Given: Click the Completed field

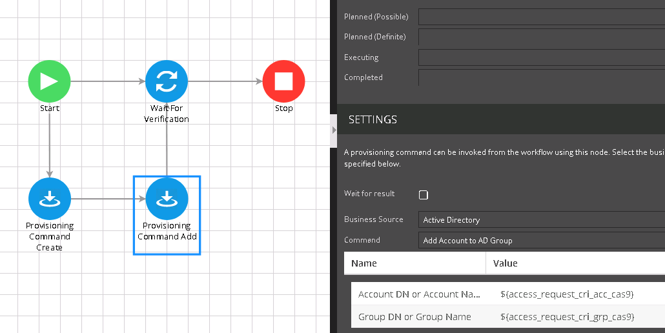Looking at the screenshot, I should pos(541,77).
